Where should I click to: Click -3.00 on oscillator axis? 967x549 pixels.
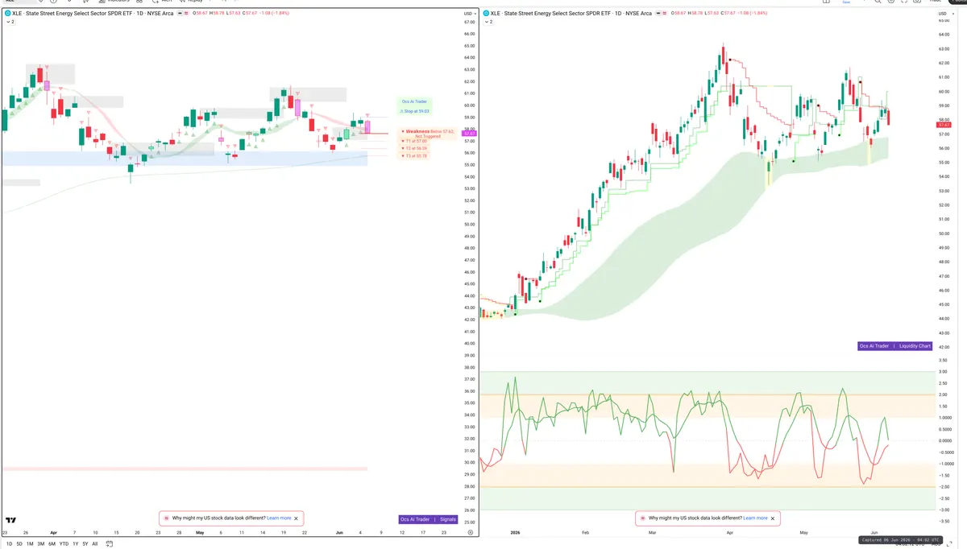942,510
